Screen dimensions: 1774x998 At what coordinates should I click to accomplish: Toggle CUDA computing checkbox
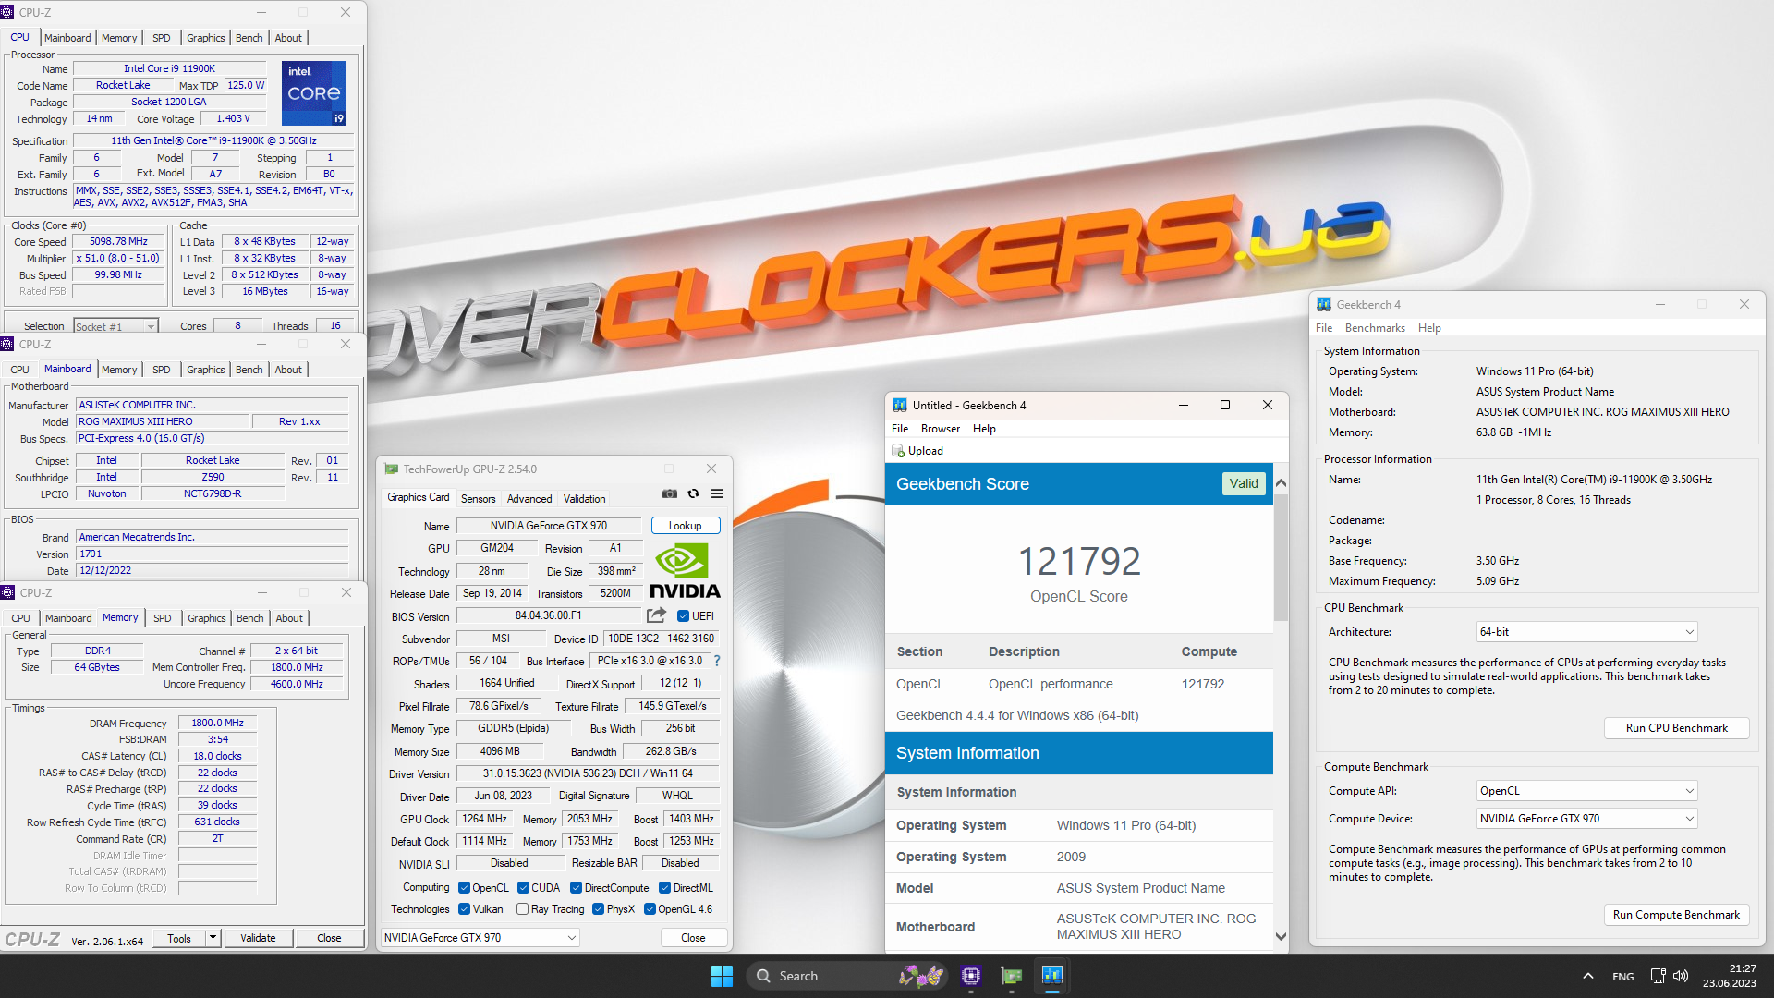[524, 888]
